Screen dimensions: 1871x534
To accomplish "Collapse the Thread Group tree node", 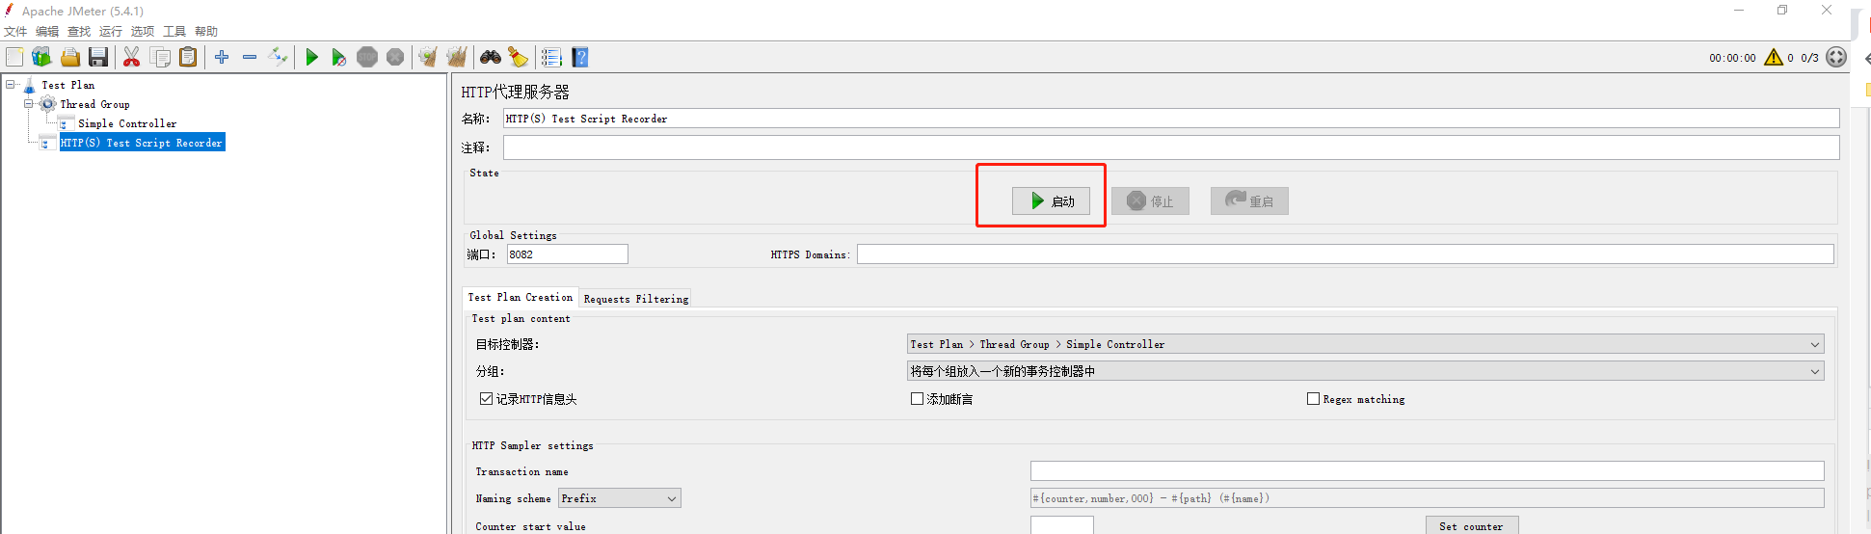I will point(29,104).
